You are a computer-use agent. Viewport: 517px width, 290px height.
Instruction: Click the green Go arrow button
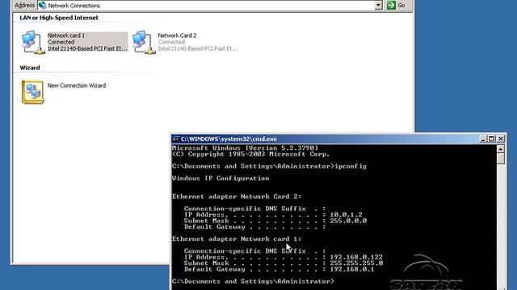(x=391, y=5)
